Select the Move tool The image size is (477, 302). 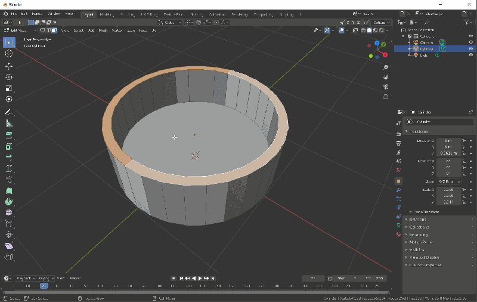[x=9, y=66]
